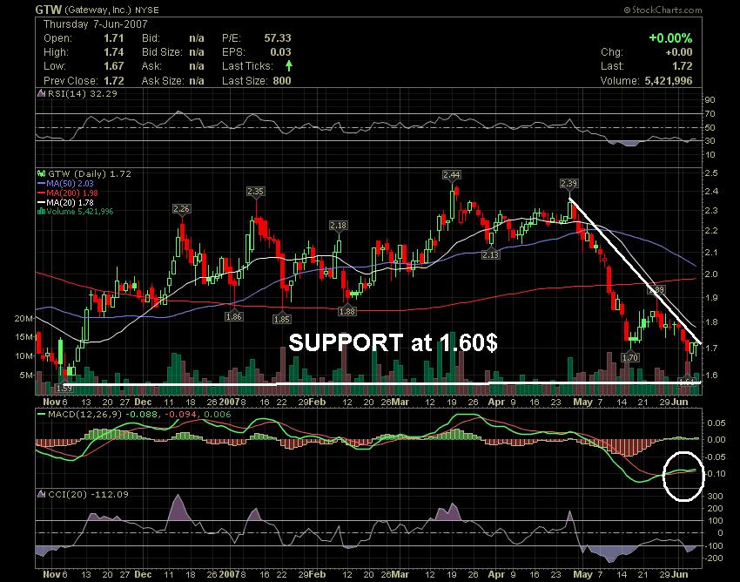Click the Low value 1.67

(114, 66)
